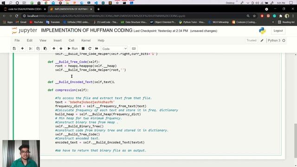Open a new browser tab with the plus
The image size is (297, 167).
click(x=98, y=9)
